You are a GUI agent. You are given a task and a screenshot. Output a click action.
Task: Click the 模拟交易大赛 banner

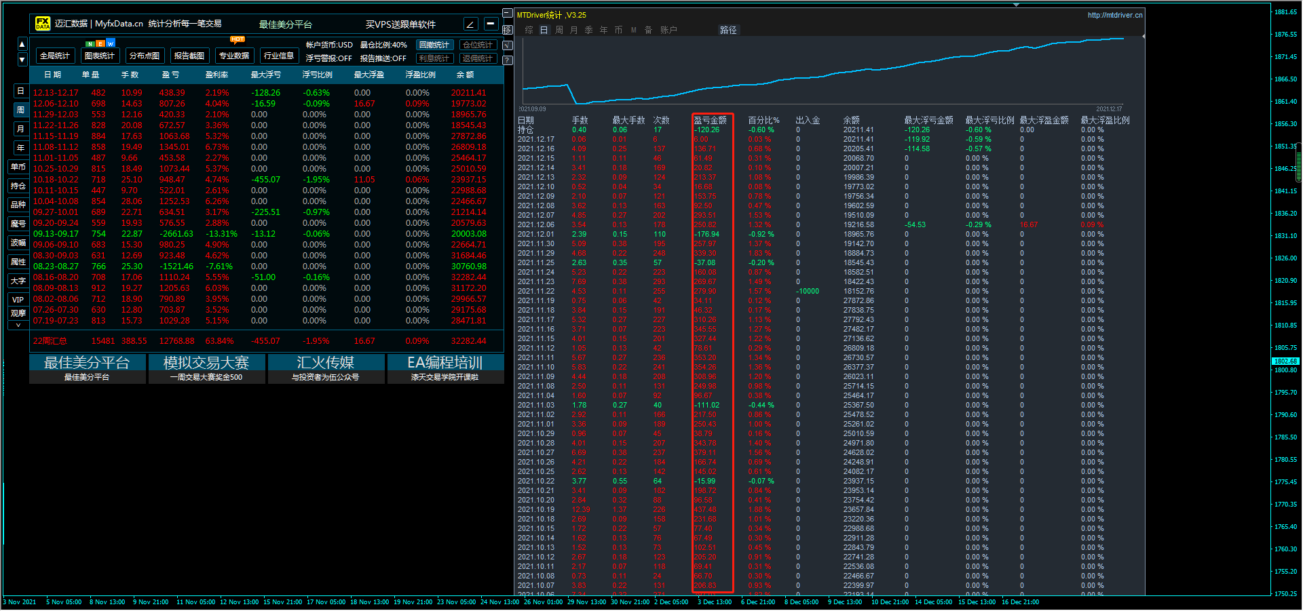point(206,368)
